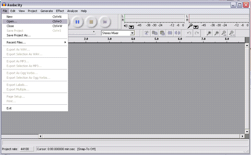Screen dimensions: 251x155
Task: Click the Fit Project in window icon
Action: pos(232,33)
